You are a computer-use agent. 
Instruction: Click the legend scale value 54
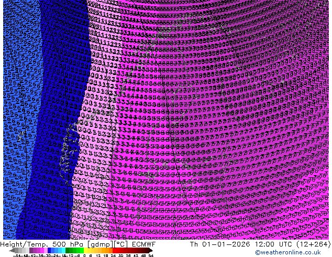(x=151, y=255)
